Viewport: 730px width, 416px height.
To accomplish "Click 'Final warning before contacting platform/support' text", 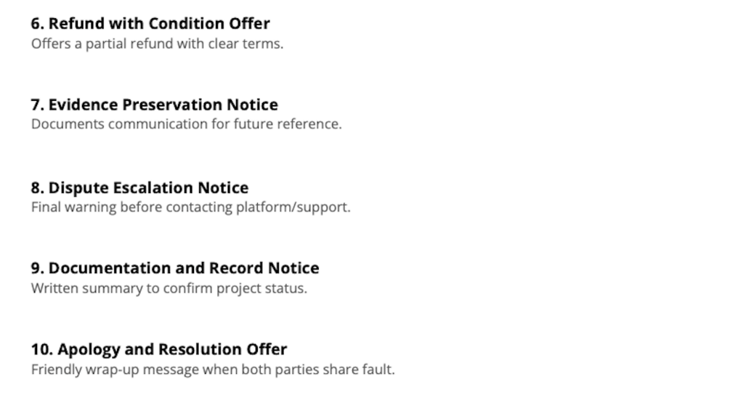I will coord(190,207).
